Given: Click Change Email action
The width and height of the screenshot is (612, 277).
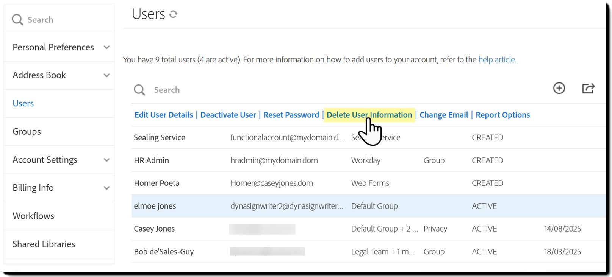Looking at the screenshot, I should [444, 115].
